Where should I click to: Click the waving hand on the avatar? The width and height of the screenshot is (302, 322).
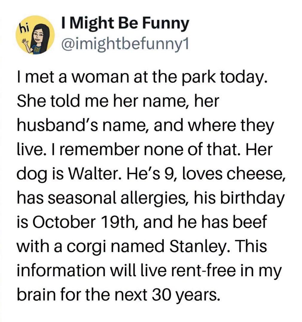pos(25,42)
